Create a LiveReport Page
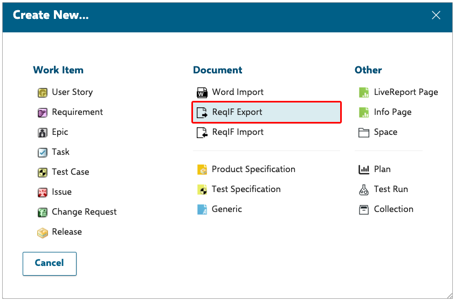The height and width of the screenshot is (301, 455). (x=405, y=92)
